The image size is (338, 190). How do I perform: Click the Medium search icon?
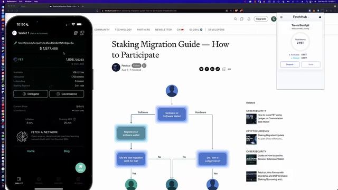[x=236, y=19]
